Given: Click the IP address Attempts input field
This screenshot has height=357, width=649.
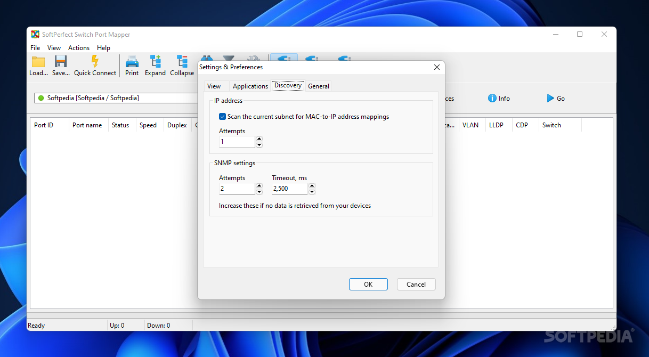Looking at the screenshot, I should click(x=237, y=142).
